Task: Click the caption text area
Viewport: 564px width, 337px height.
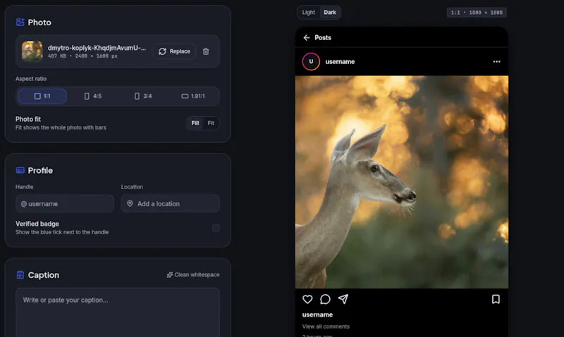Action: pyautogui.click(x=118, y=312)
